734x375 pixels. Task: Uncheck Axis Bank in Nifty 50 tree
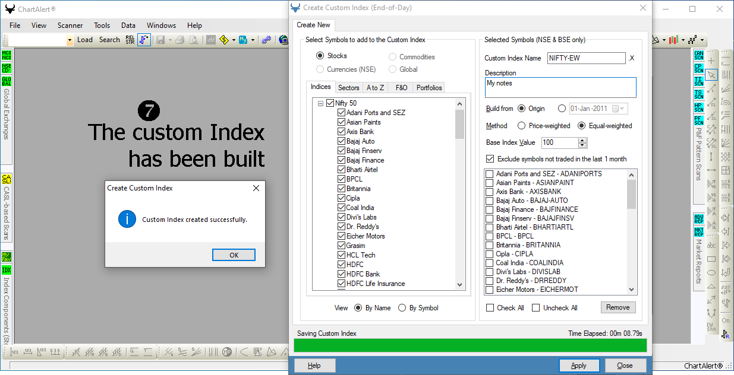click(341, 132)
